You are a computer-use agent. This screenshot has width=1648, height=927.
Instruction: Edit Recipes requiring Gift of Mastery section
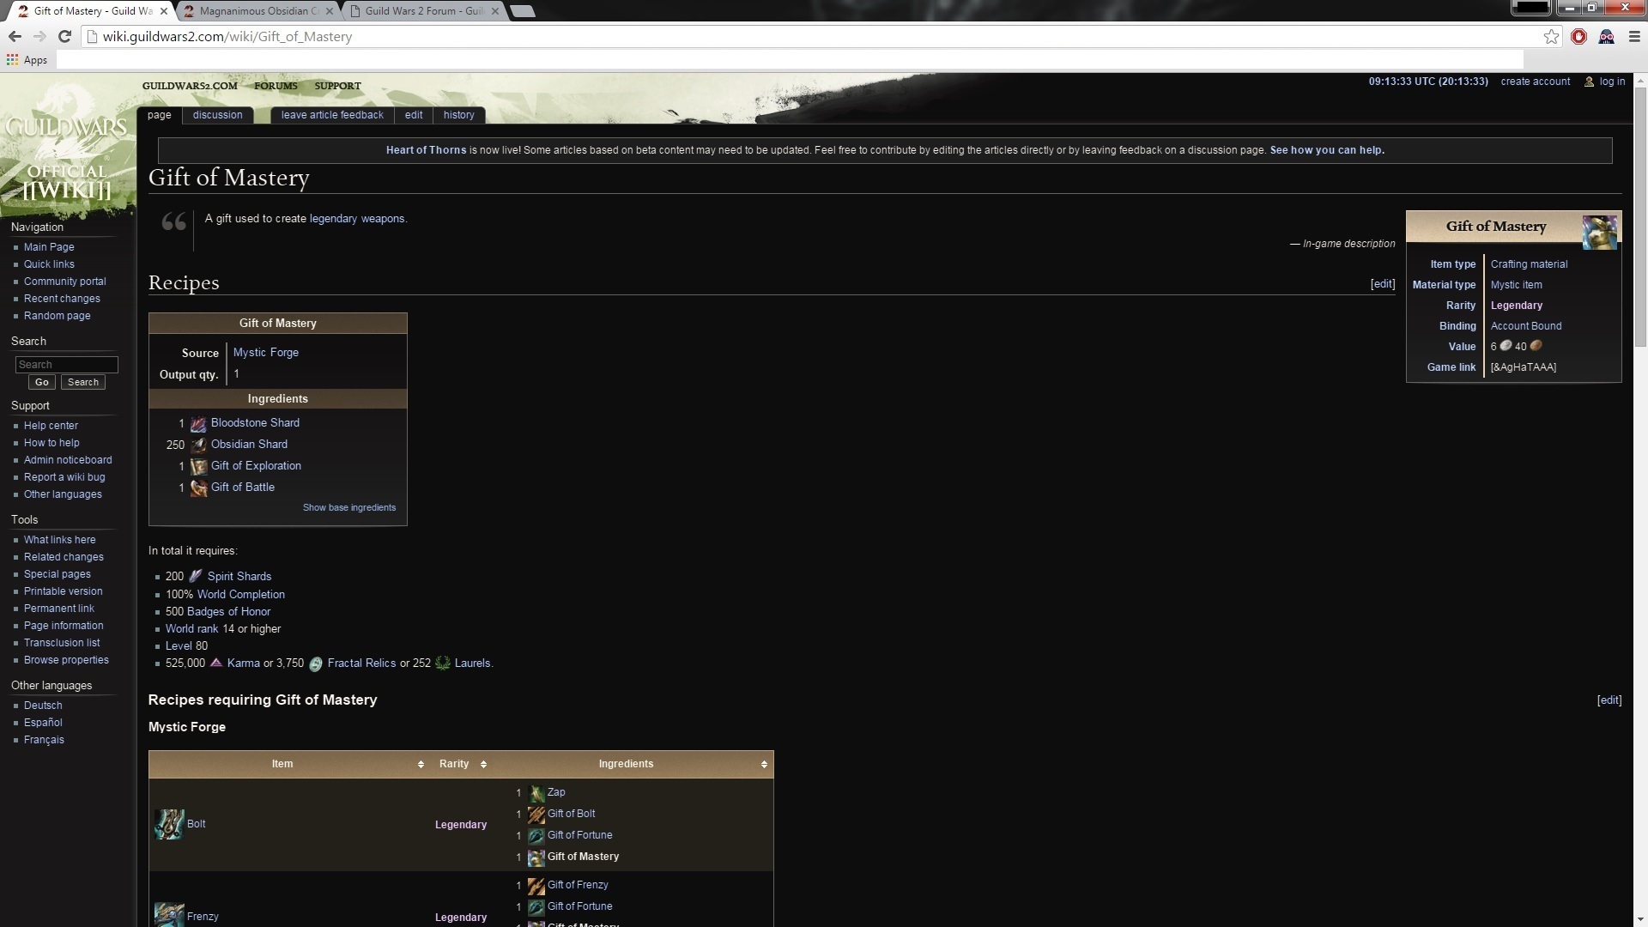[1609, 700]
